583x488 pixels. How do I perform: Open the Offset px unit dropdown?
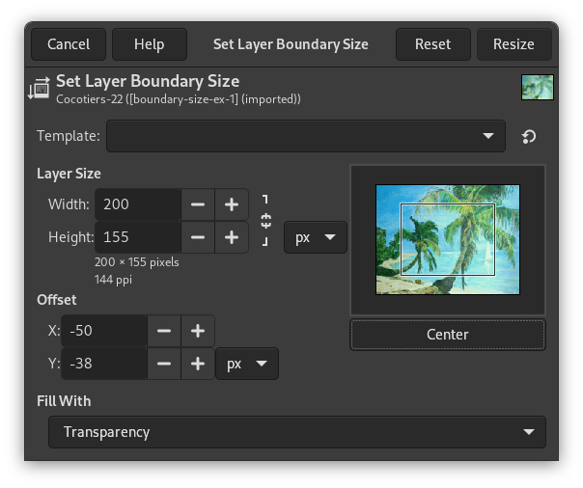click(x=246, y=364)
